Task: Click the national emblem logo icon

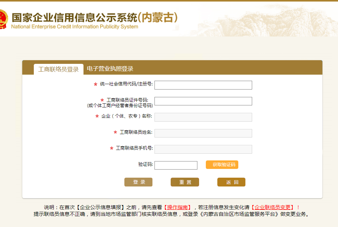Action: tap(4, 19)
